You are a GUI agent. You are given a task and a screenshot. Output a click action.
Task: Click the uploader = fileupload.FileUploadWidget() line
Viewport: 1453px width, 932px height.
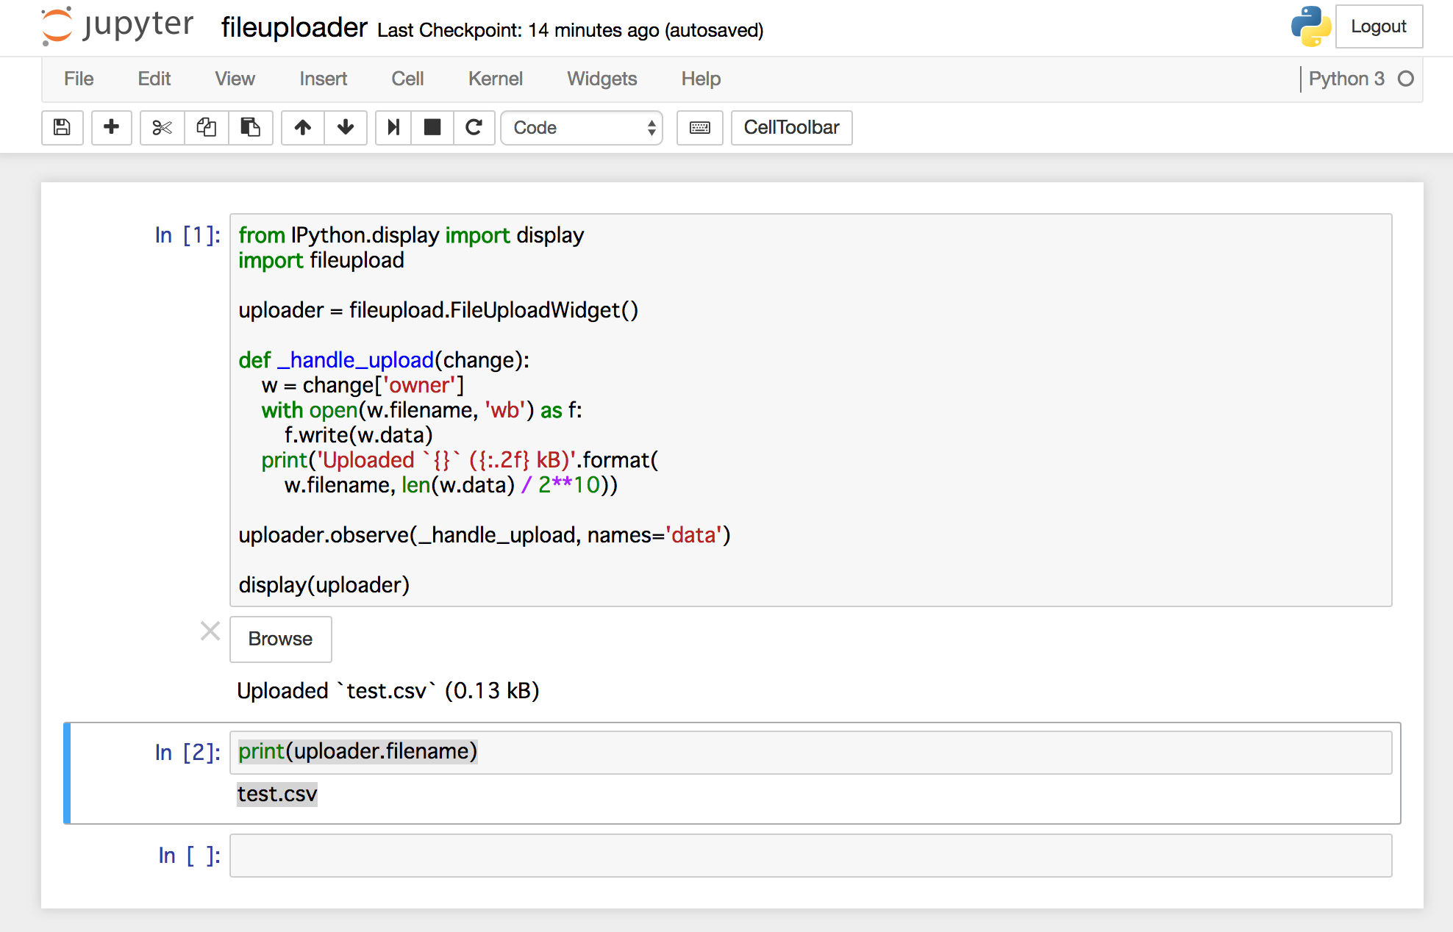pos(438,310)
